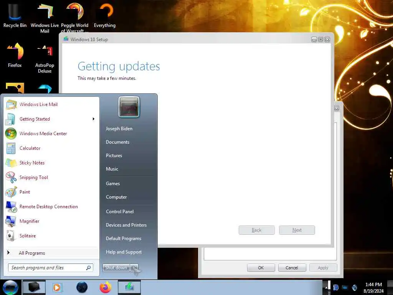Open Sticky Notes from Start menu
Viewport: 393px width, 295px height.
[x=52, y=162]
